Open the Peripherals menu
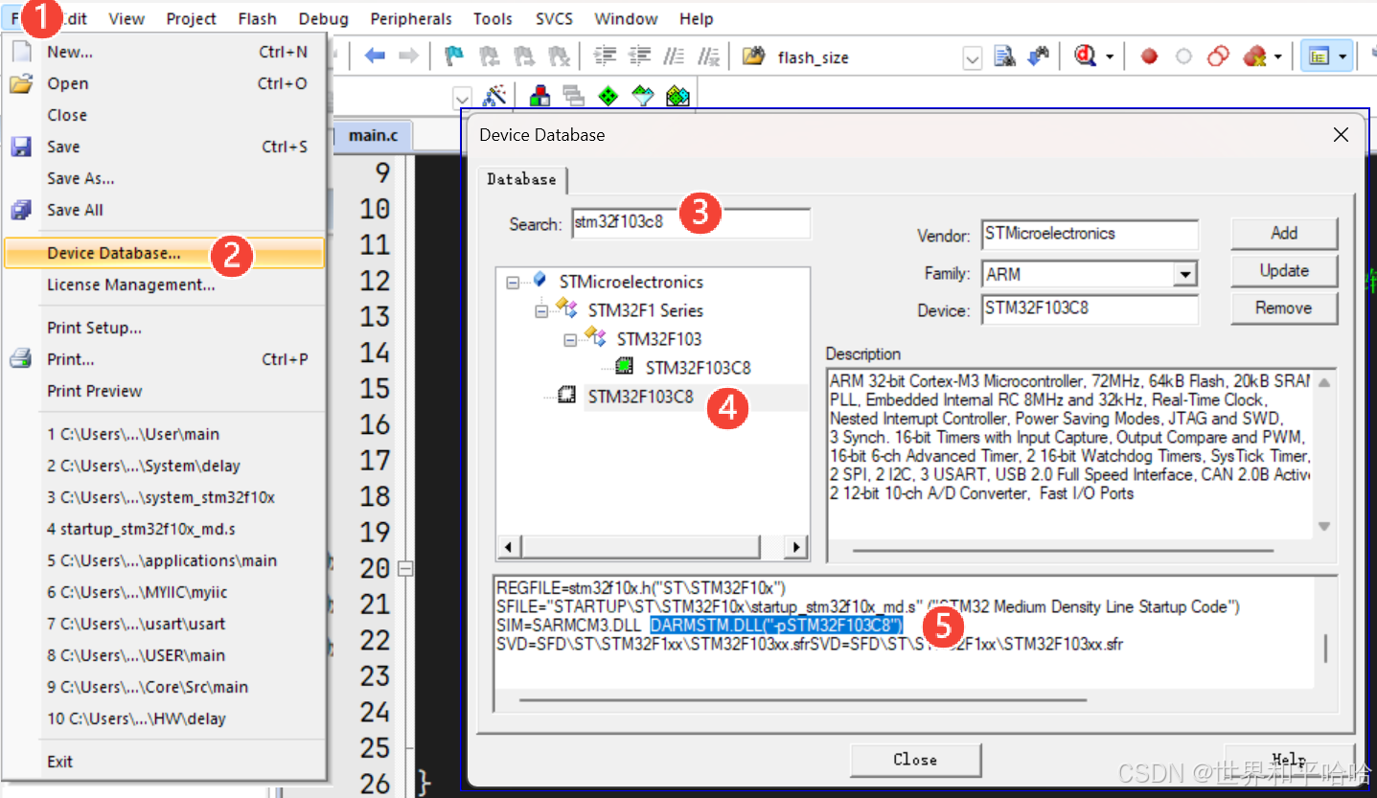 click(411, 18)
